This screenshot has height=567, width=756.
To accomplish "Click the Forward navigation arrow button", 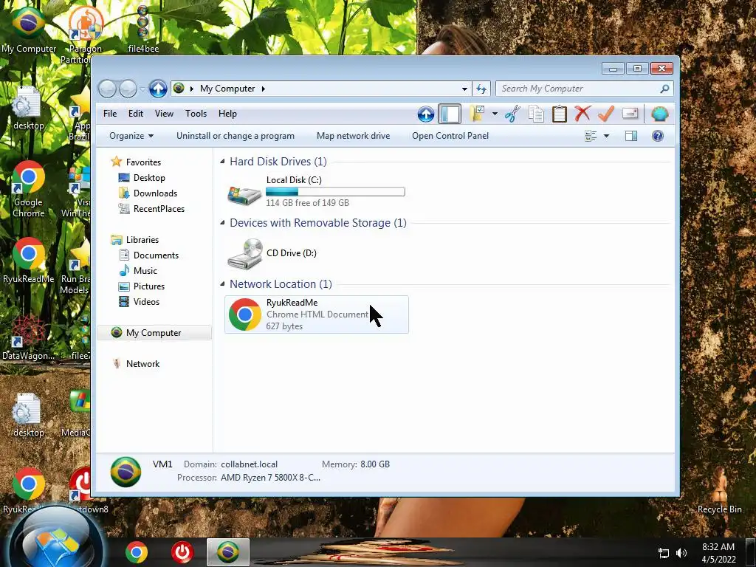I will pos(128,89).
